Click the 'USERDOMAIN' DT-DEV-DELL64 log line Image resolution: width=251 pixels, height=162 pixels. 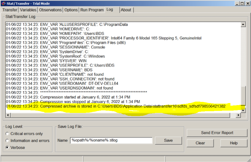[62, 84]
